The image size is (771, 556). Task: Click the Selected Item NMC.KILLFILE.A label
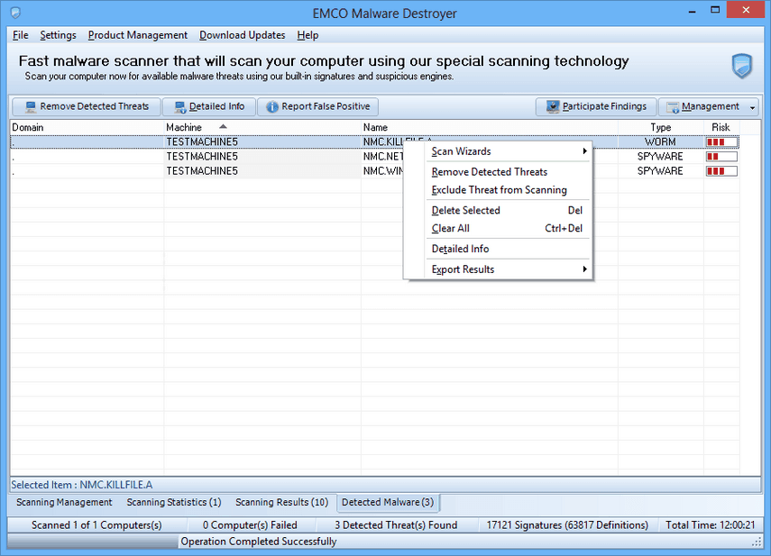coord(82,485)
